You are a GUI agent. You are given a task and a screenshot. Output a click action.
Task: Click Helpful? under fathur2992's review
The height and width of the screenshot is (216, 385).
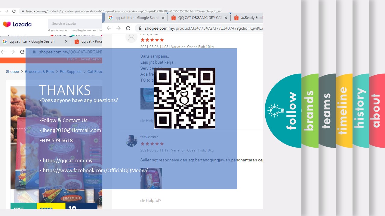[151, 200]
